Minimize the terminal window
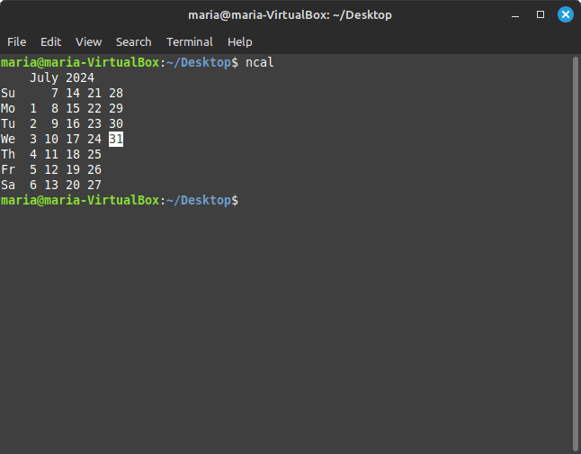Screen dimensions: 581x454 515,14
